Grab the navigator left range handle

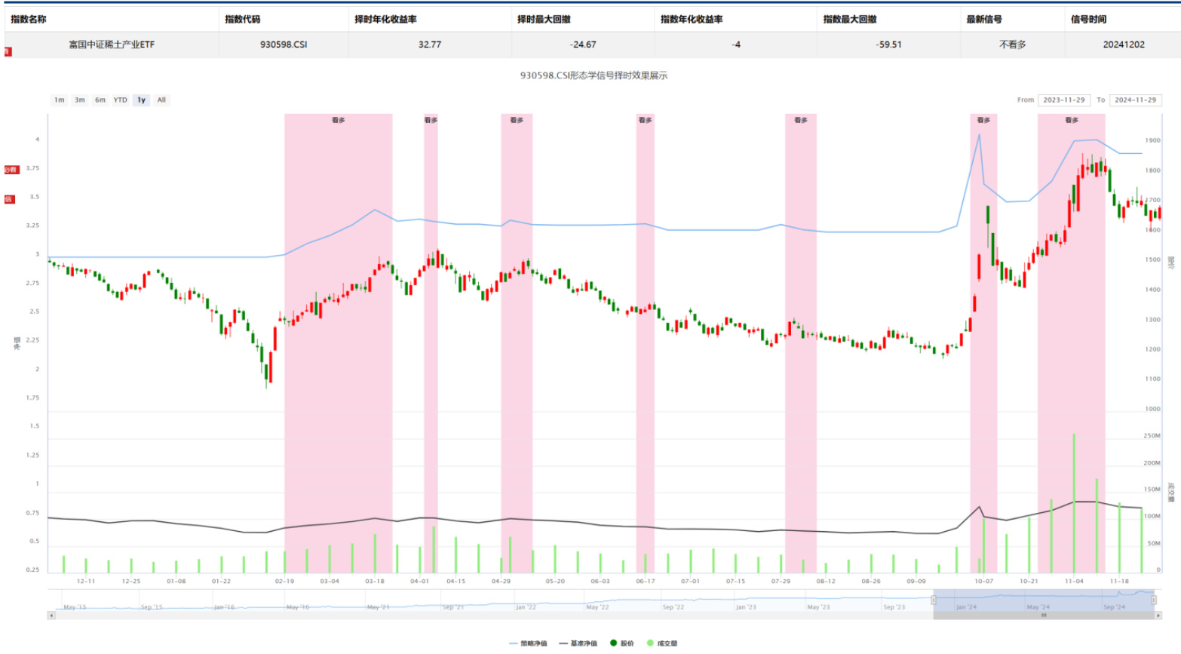click(x=934, y=600)
